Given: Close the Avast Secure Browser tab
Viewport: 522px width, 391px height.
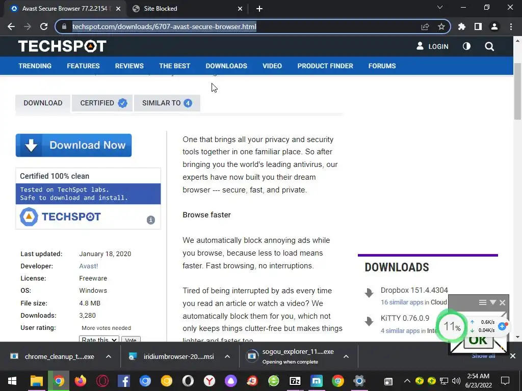Looking at the screenshot, I should (x=118, y=9).
